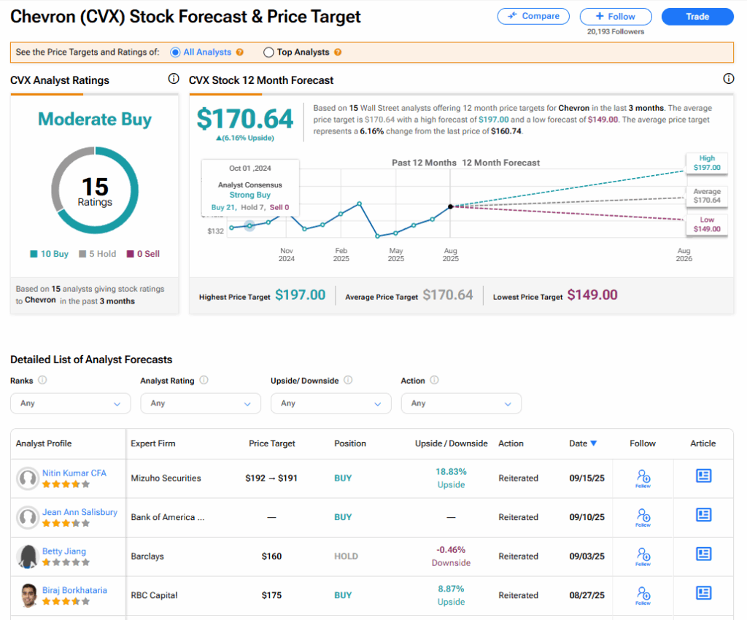The height and width of the screenshot is (620, 747).
Task: Click the Expert Firm column header
Action: [153, 443]
